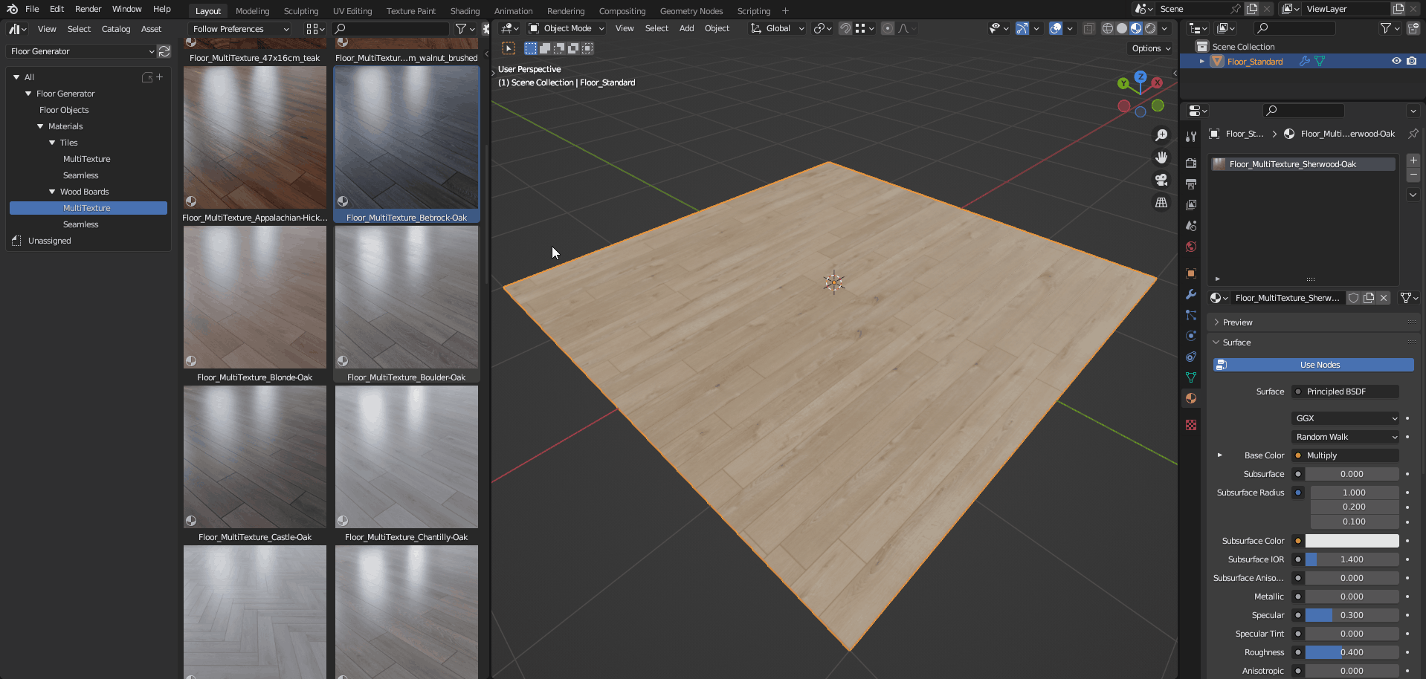Screen dimensions: 1426x679
Task: Click the zoom magnifier icon in viewport
Action: 1161,135
